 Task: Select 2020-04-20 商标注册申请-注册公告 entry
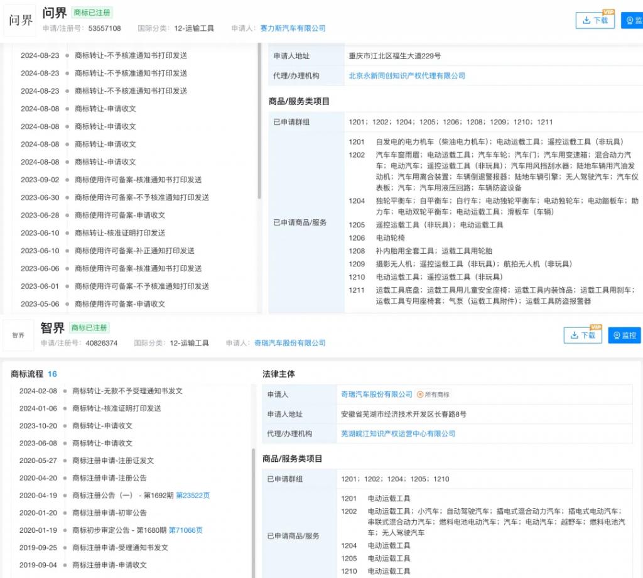click(83, 478)
